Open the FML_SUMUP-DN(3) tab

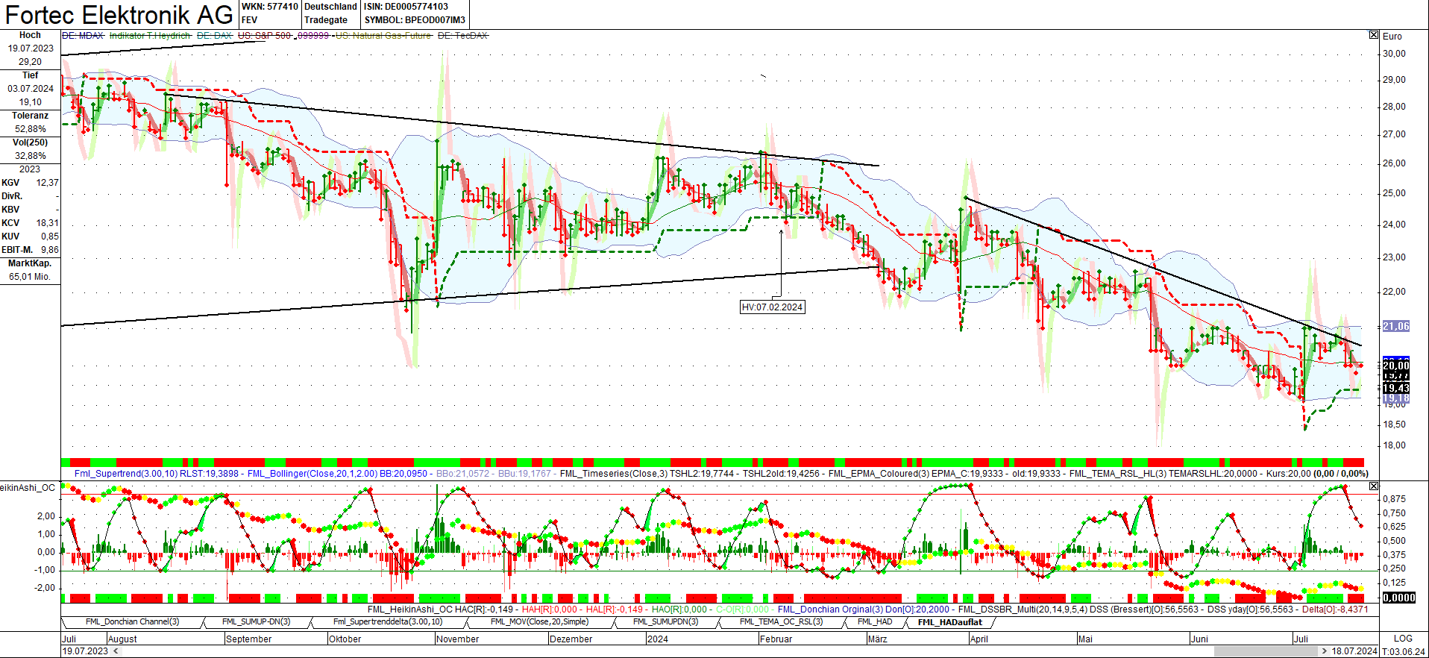(x=256, y=622)
